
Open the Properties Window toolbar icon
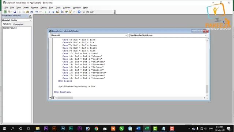pos(66,12)
